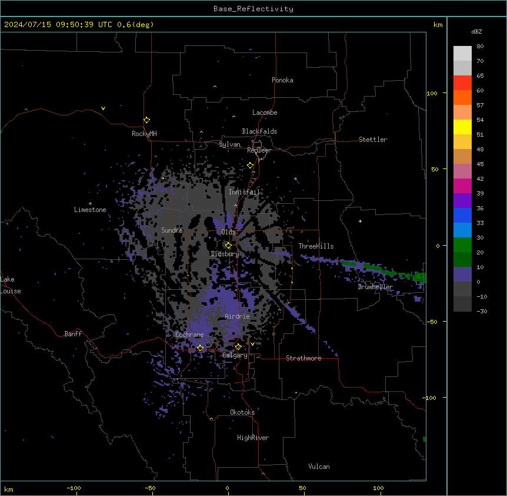Select the ThreeHills label

(x=316, y=246)
